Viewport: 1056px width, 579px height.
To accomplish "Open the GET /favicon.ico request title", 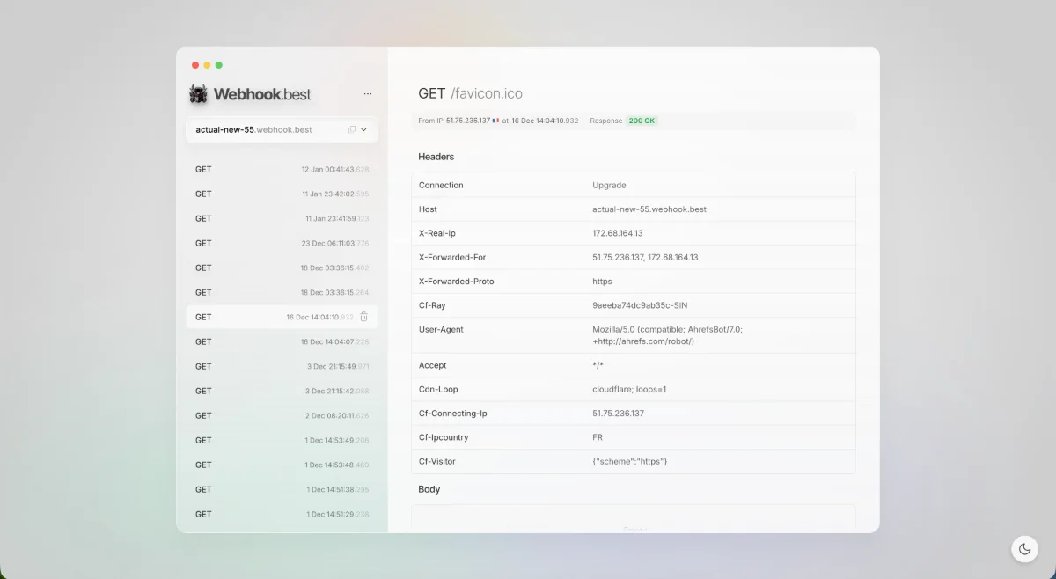I will coord(469,92).
